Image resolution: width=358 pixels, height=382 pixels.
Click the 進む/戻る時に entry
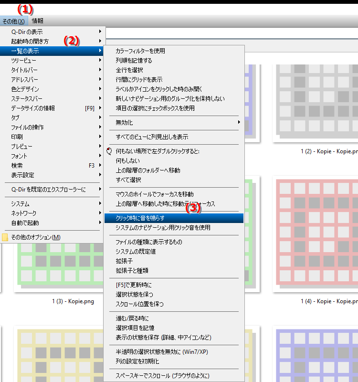click(x=174, y=318)
